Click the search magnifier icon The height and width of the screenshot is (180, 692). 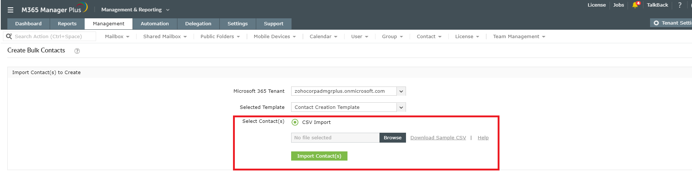pyautogui.click(x=9, y=36)
